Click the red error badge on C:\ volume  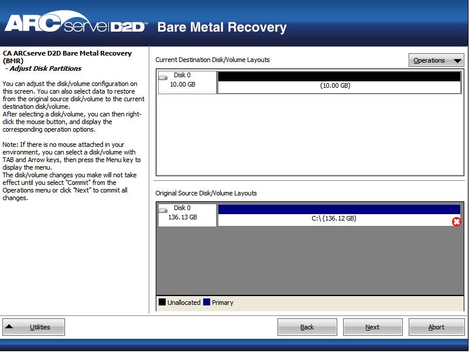[456, 221]
